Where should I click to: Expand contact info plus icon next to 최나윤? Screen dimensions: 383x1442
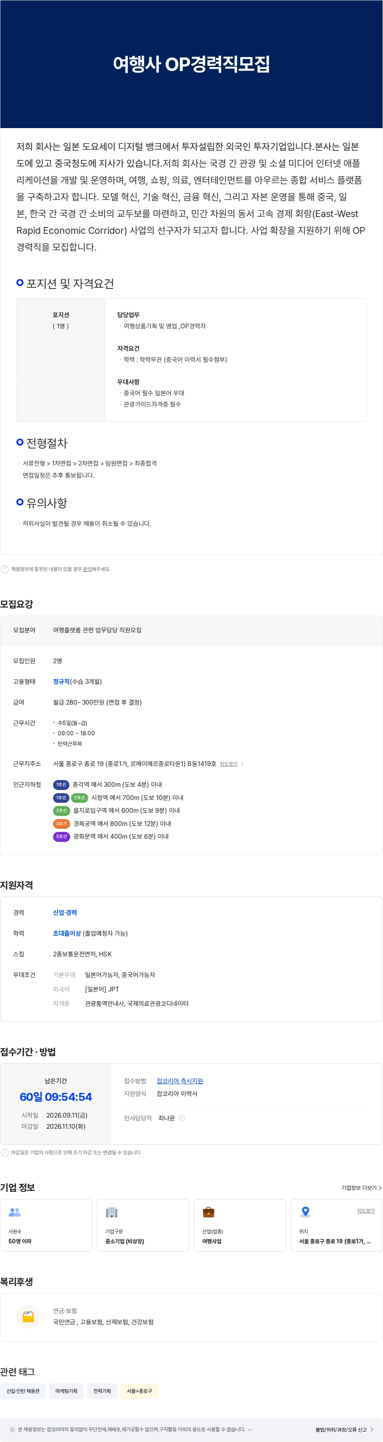tap(182, 1118)
